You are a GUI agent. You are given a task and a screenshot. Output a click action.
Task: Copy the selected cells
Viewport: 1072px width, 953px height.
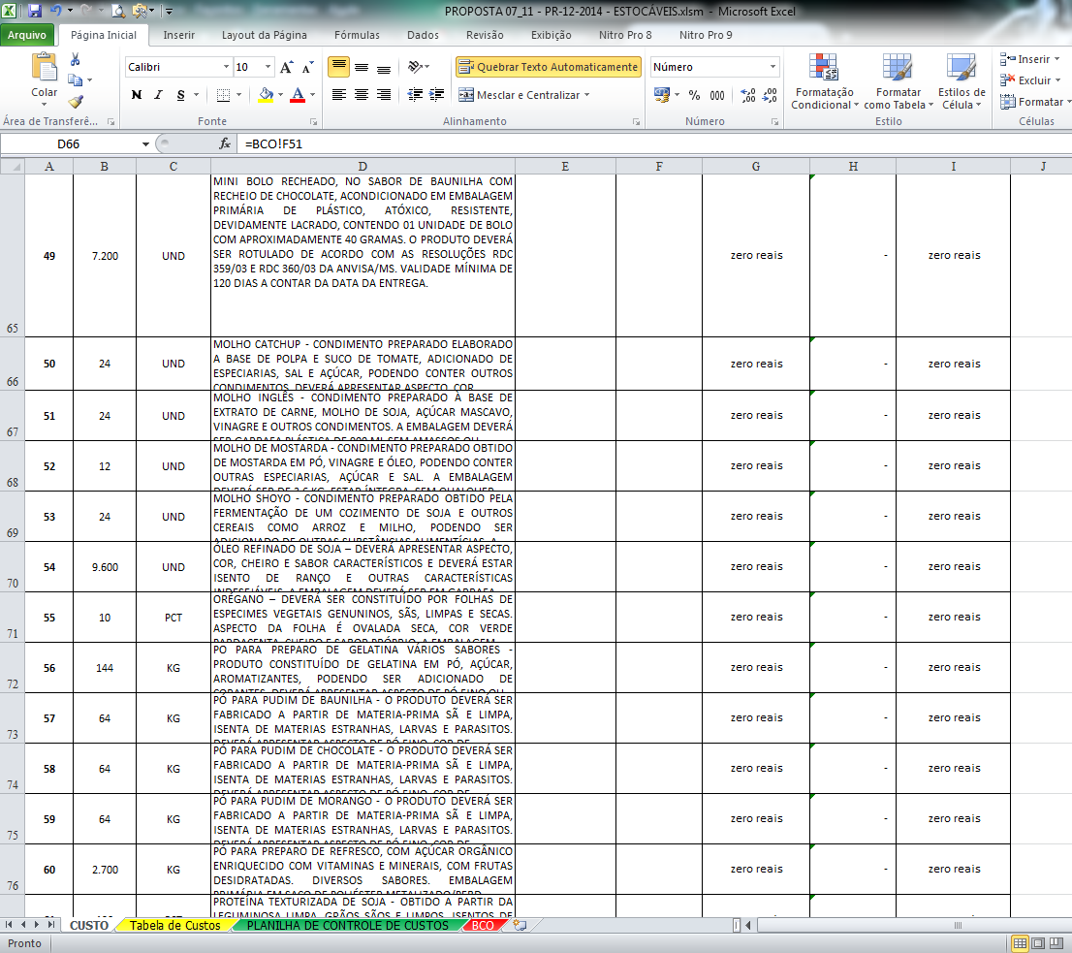coord(76,80)
